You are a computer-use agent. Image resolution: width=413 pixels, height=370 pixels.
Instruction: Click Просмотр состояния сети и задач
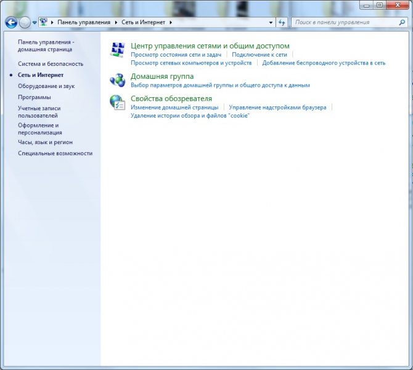pos(176,55)
